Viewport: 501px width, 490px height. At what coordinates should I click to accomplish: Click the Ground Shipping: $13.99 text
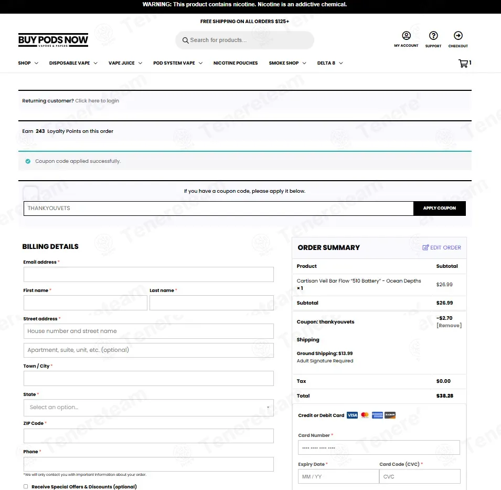325,353
